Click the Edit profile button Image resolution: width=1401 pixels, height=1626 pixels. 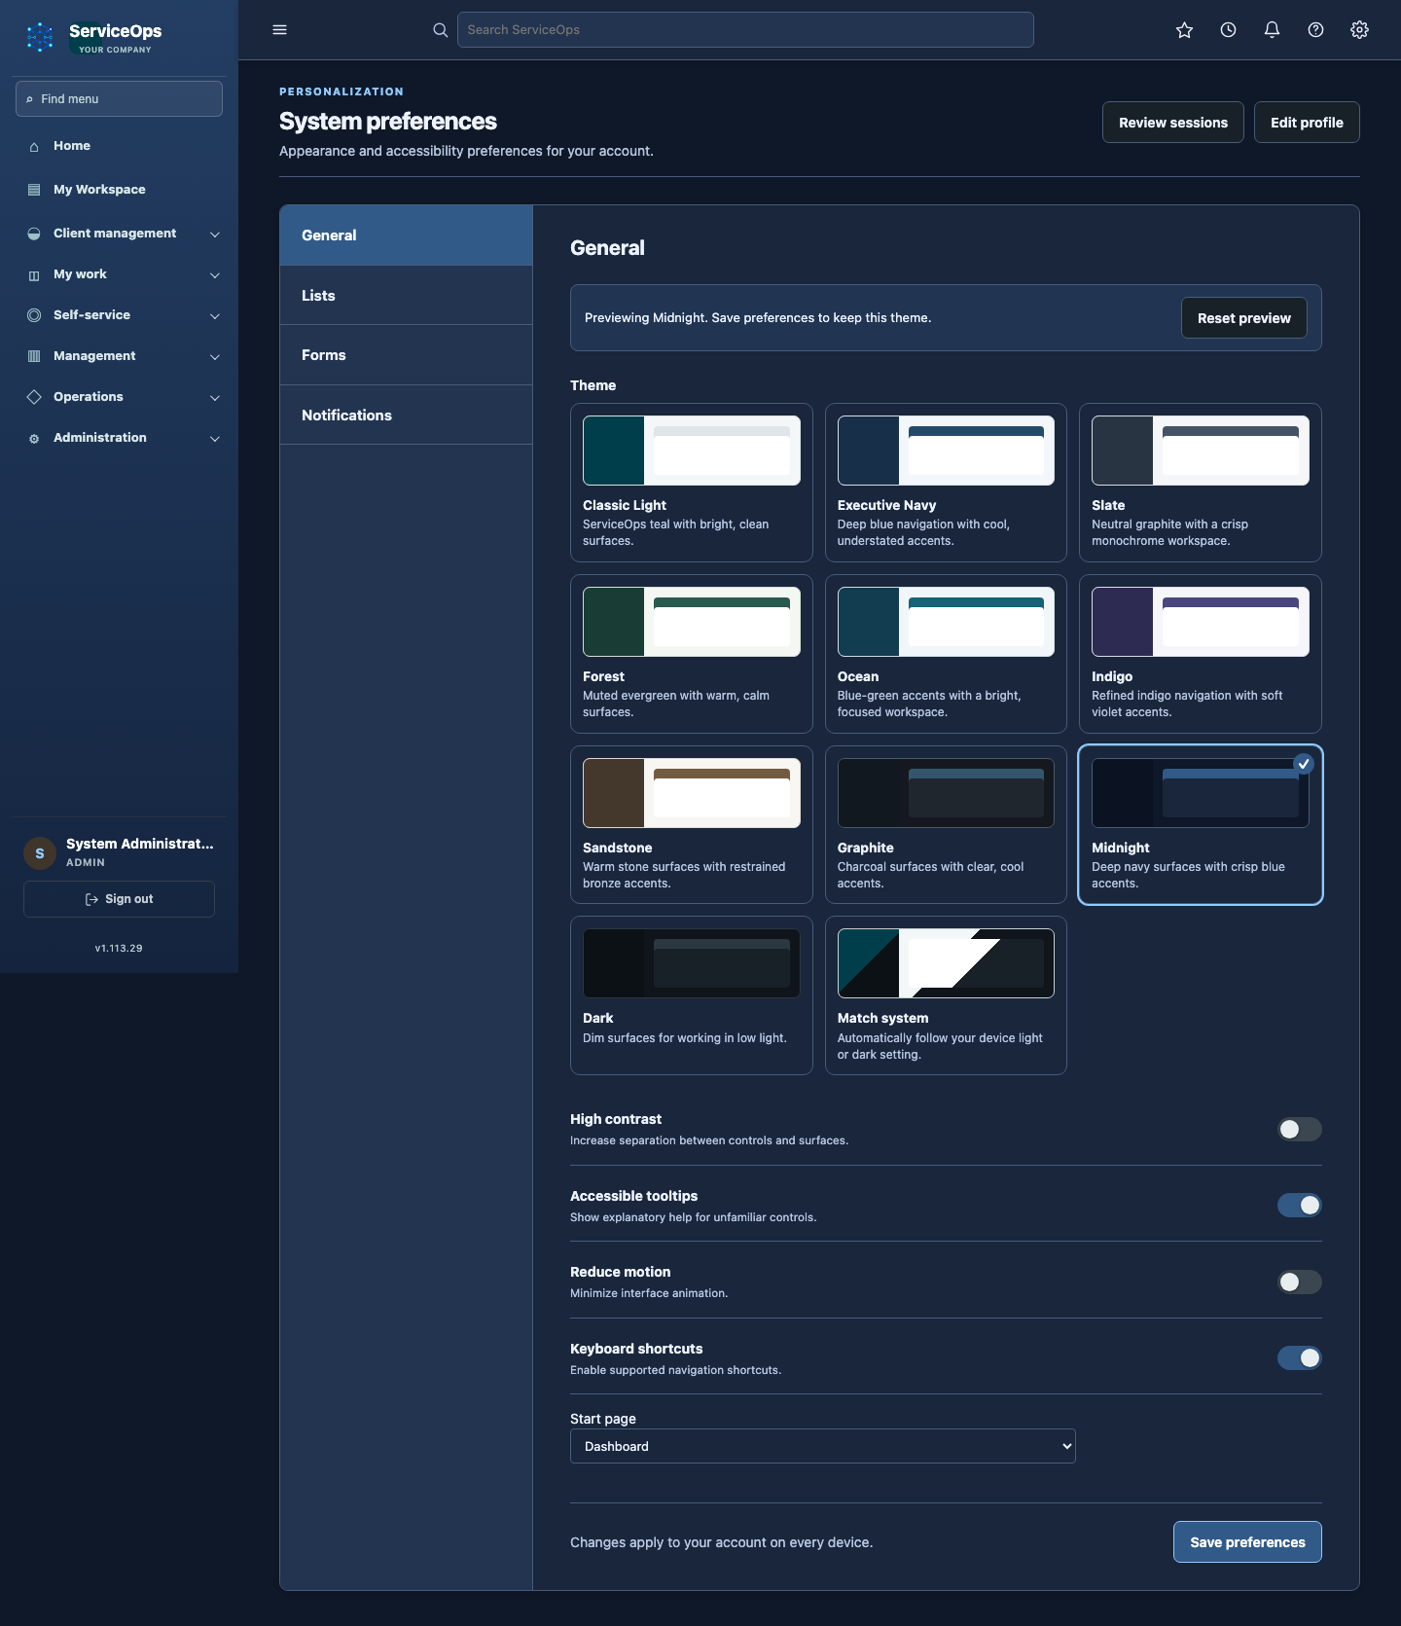1307,123
